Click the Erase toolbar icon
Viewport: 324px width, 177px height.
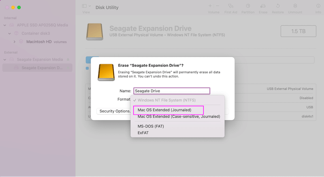(263, 6)
